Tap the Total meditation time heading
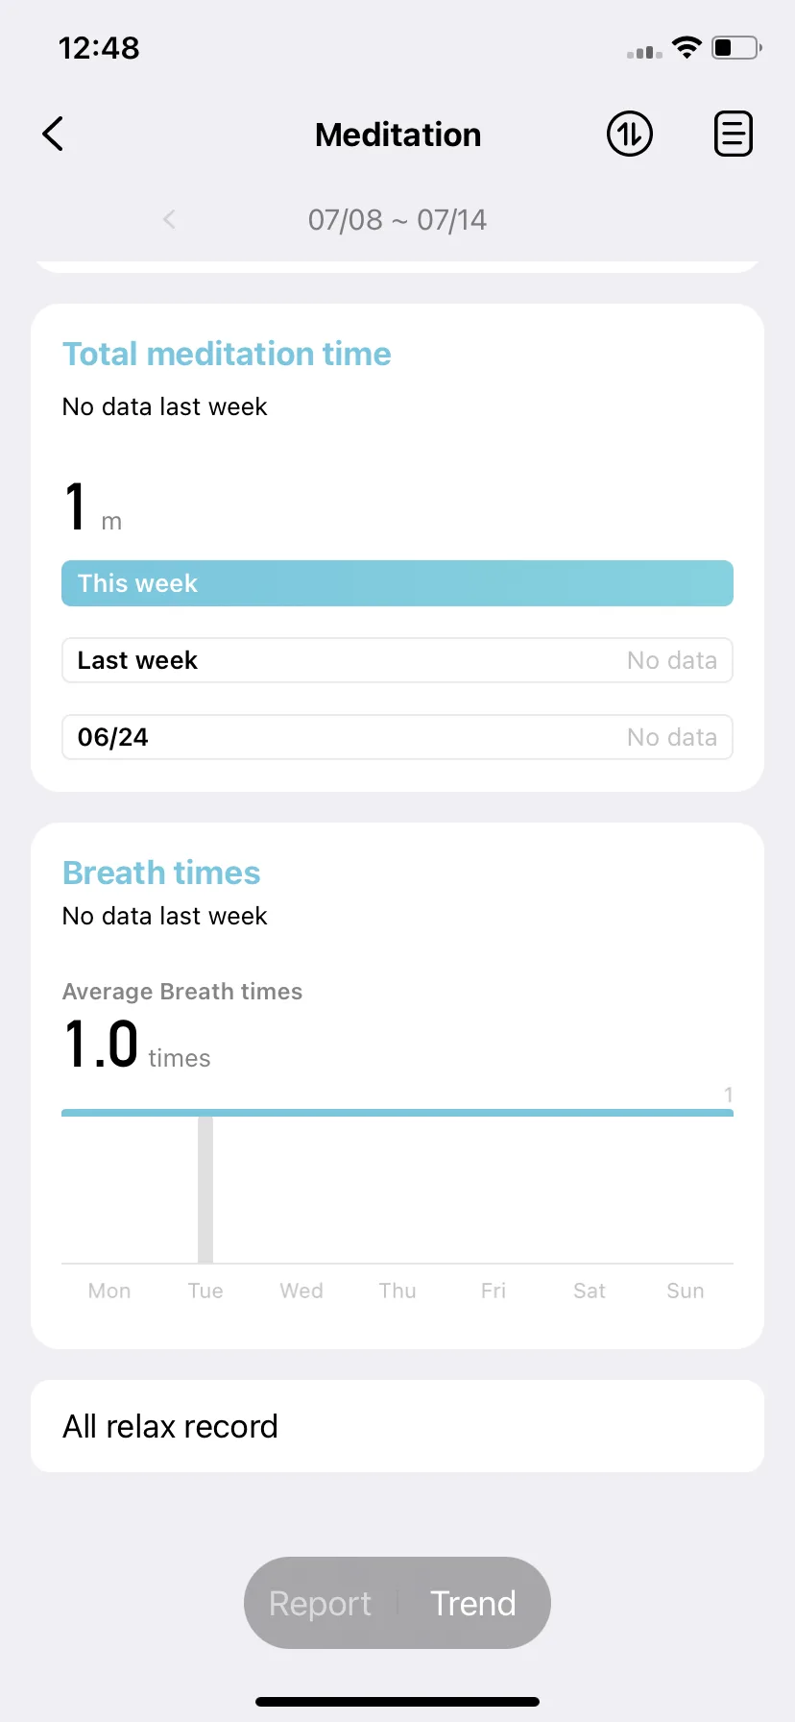This screenshot has height=1722, width=795. coord(227,354)
